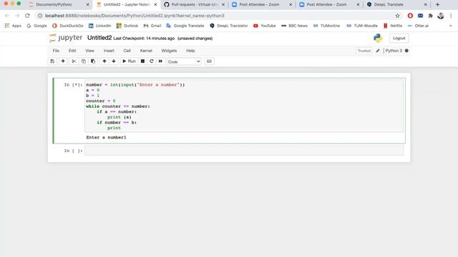Open the Otter.ai bookmark
This screenshot has height=257, width=458.
[x=418, y=26]
